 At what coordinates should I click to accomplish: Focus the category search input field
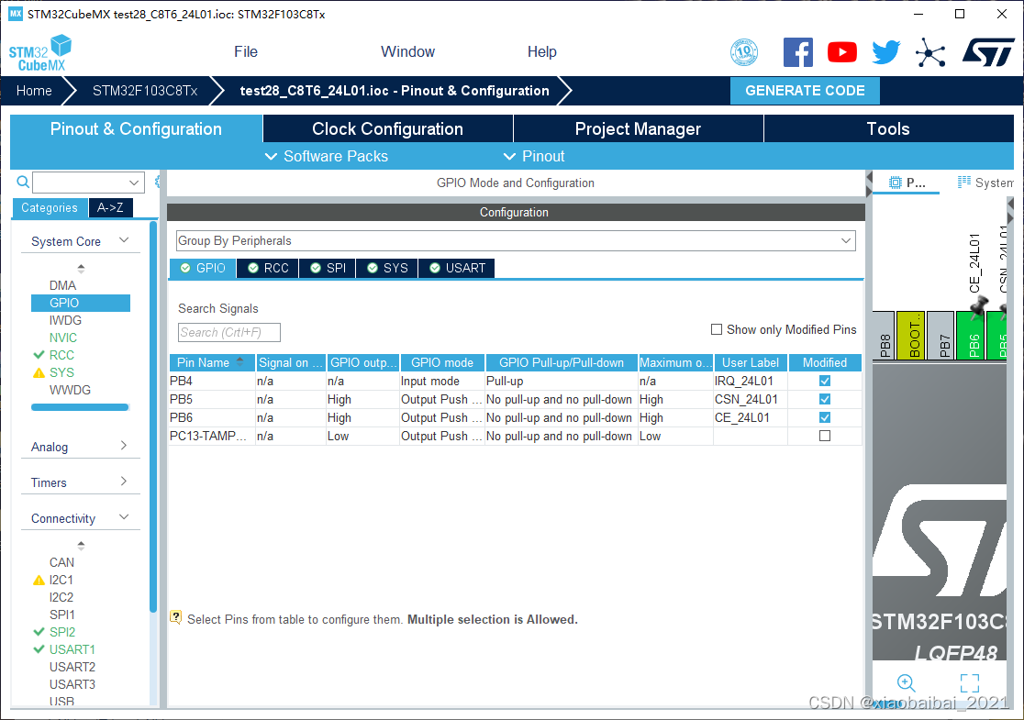(81, 183)
